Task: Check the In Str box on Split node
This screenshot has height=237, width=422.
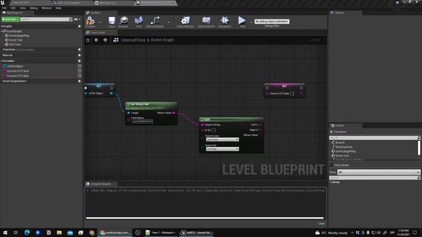Action: point(214,130)
